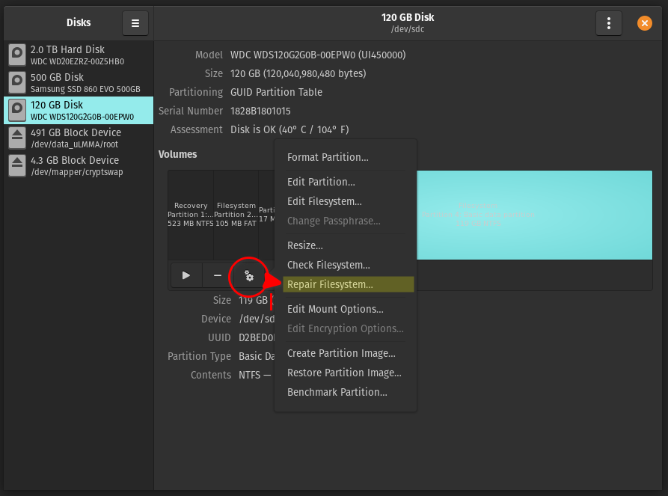Open Edit Mount Options entry

point(335,309)
